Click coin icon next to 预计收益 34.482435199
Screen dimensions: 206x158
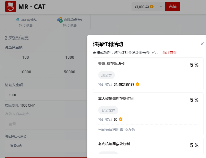[x=137, y=84]
